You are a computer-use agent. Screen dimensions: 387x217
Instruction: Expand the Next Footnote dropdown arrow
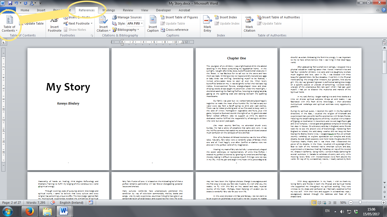pyautogui.click(x=92, y=23)
